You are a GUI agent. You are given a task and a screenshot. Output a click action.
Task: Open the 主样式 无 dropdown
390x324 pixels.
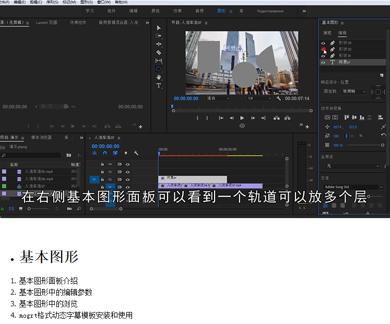[x=352, y=166]
